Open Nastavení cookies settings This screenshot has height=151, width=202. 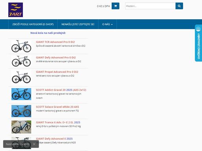coord(17,144)
